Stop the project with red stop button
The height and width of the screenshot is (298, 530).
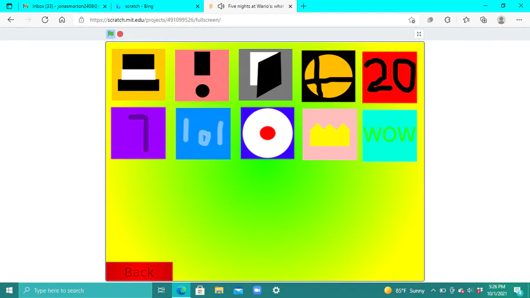pos(120,34)
